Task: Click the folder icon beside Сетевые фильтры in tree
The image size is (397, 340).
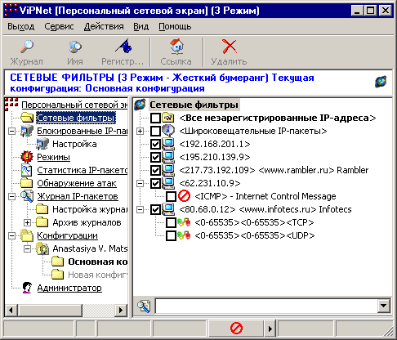Action: [x=27, y=118]
